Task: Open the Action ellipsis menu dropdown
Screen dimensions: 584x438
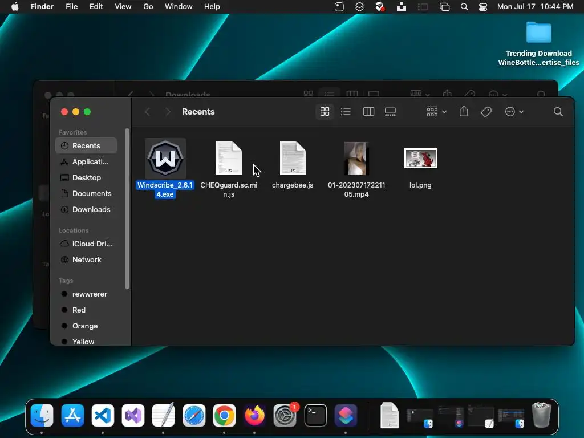Action: pyautogui.click(x=514, y=112)
